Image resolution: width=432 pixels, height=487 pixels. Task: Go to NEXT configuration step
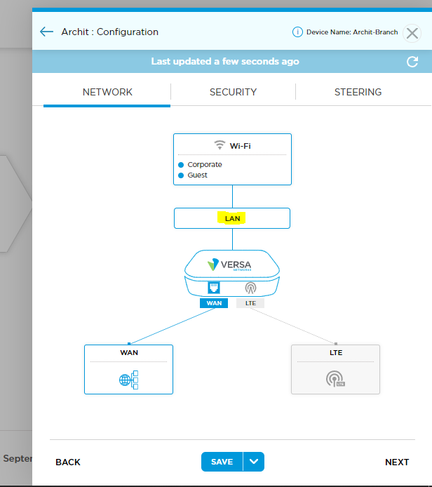point(397,462)
